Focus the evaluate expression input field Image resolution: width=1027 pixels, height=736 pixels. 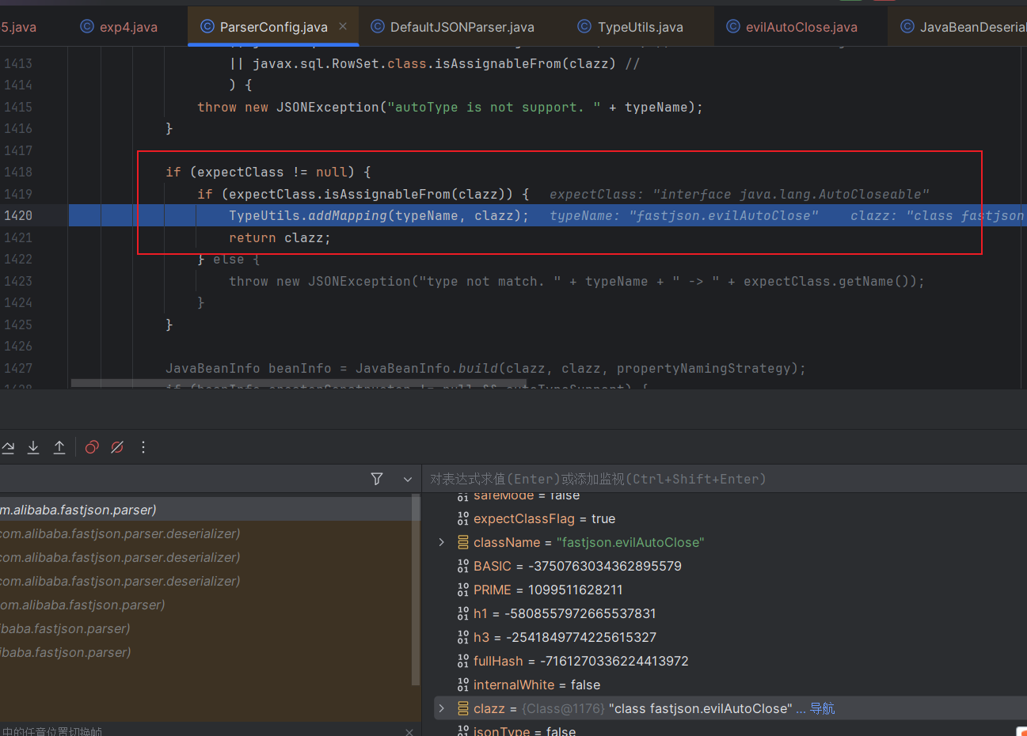[x=725, y=479]
